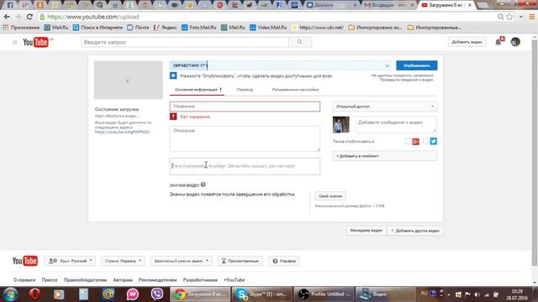Open the Язык: Русский dropdown
Screen dimensions: 538x302
pyautogui.click(x=70, y=261)
